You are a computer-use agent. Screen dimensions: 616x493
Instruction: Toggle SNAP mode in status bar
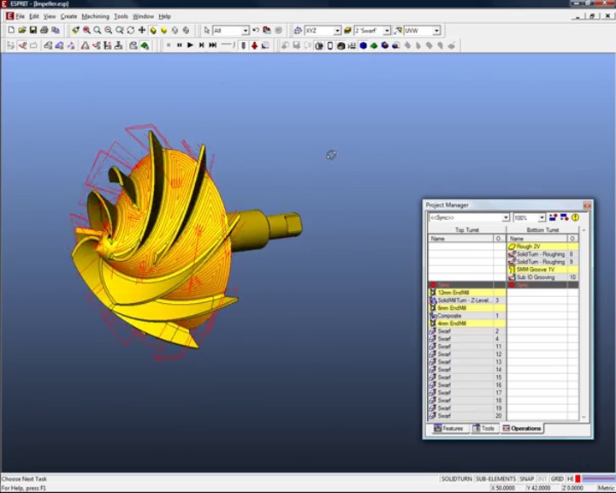tap(526, 478)
